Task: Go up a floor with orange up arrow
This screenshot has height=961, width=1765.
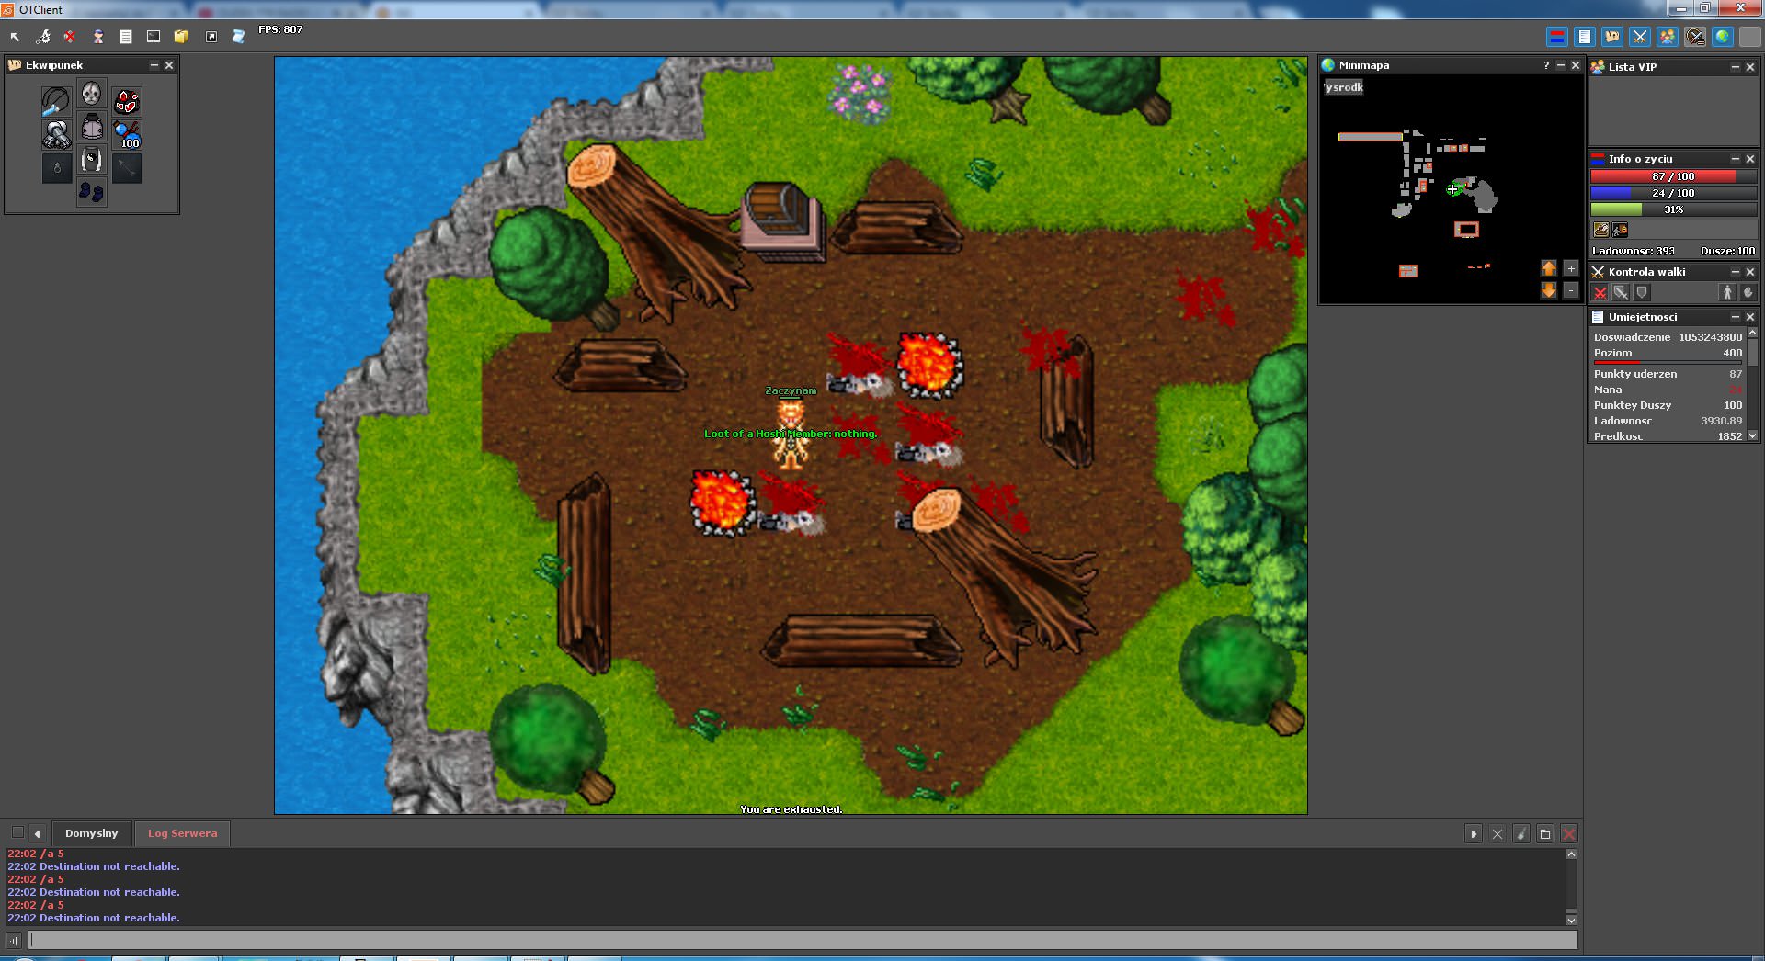Action: click(1549, 268)
